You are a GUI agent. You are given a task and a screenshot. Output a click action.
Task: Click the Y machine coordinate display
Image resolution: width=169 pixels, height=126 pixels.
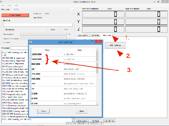(x=103, y=22)
